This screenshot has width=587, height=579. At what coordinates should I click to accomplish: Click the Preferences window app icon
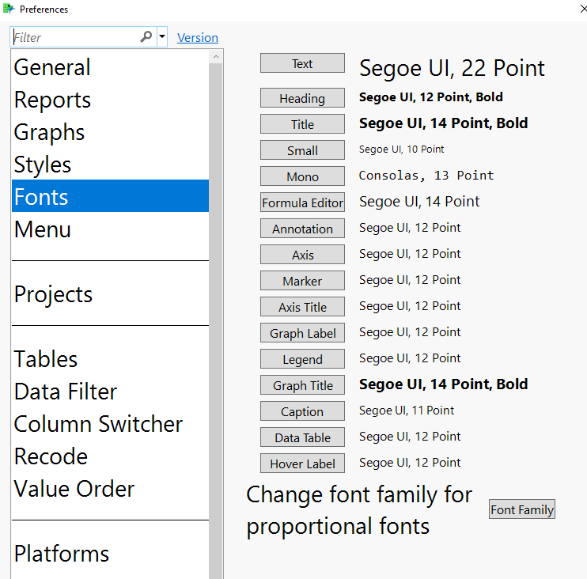click(9, 9)
